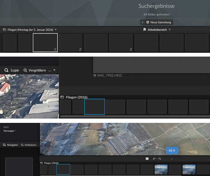Click the 50 % zoom indicator
This screenshot has width=210, height=176.
point(172,150)
